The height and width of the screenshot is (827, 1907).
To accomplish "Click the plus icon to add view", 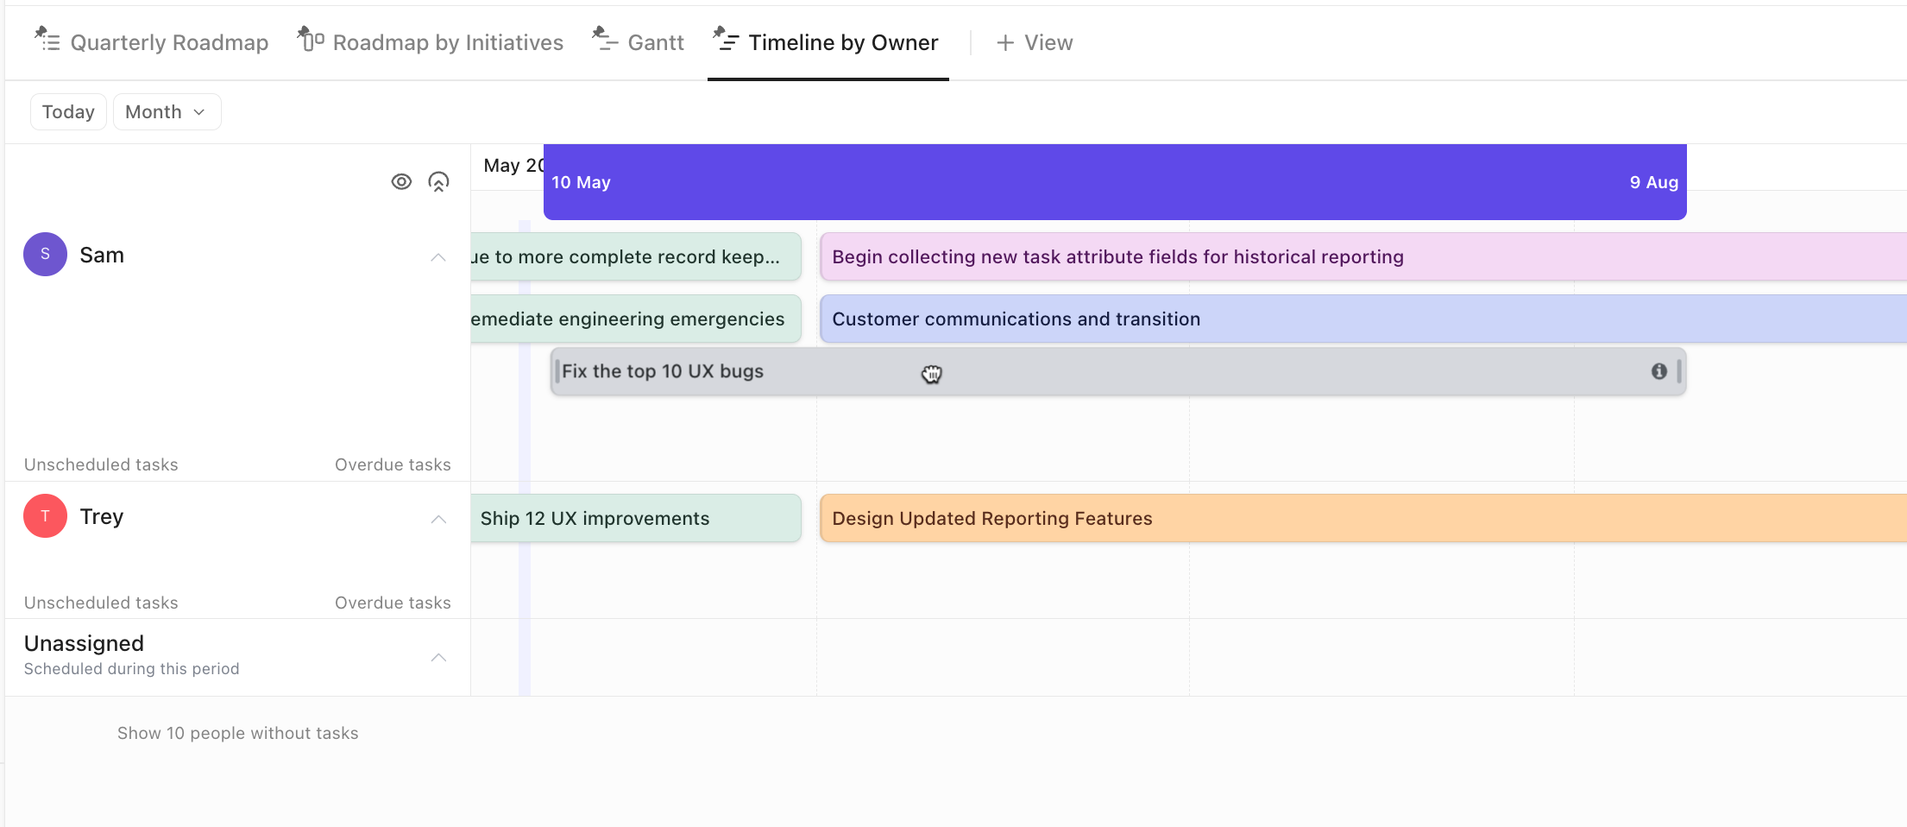I will (1004, 43).
